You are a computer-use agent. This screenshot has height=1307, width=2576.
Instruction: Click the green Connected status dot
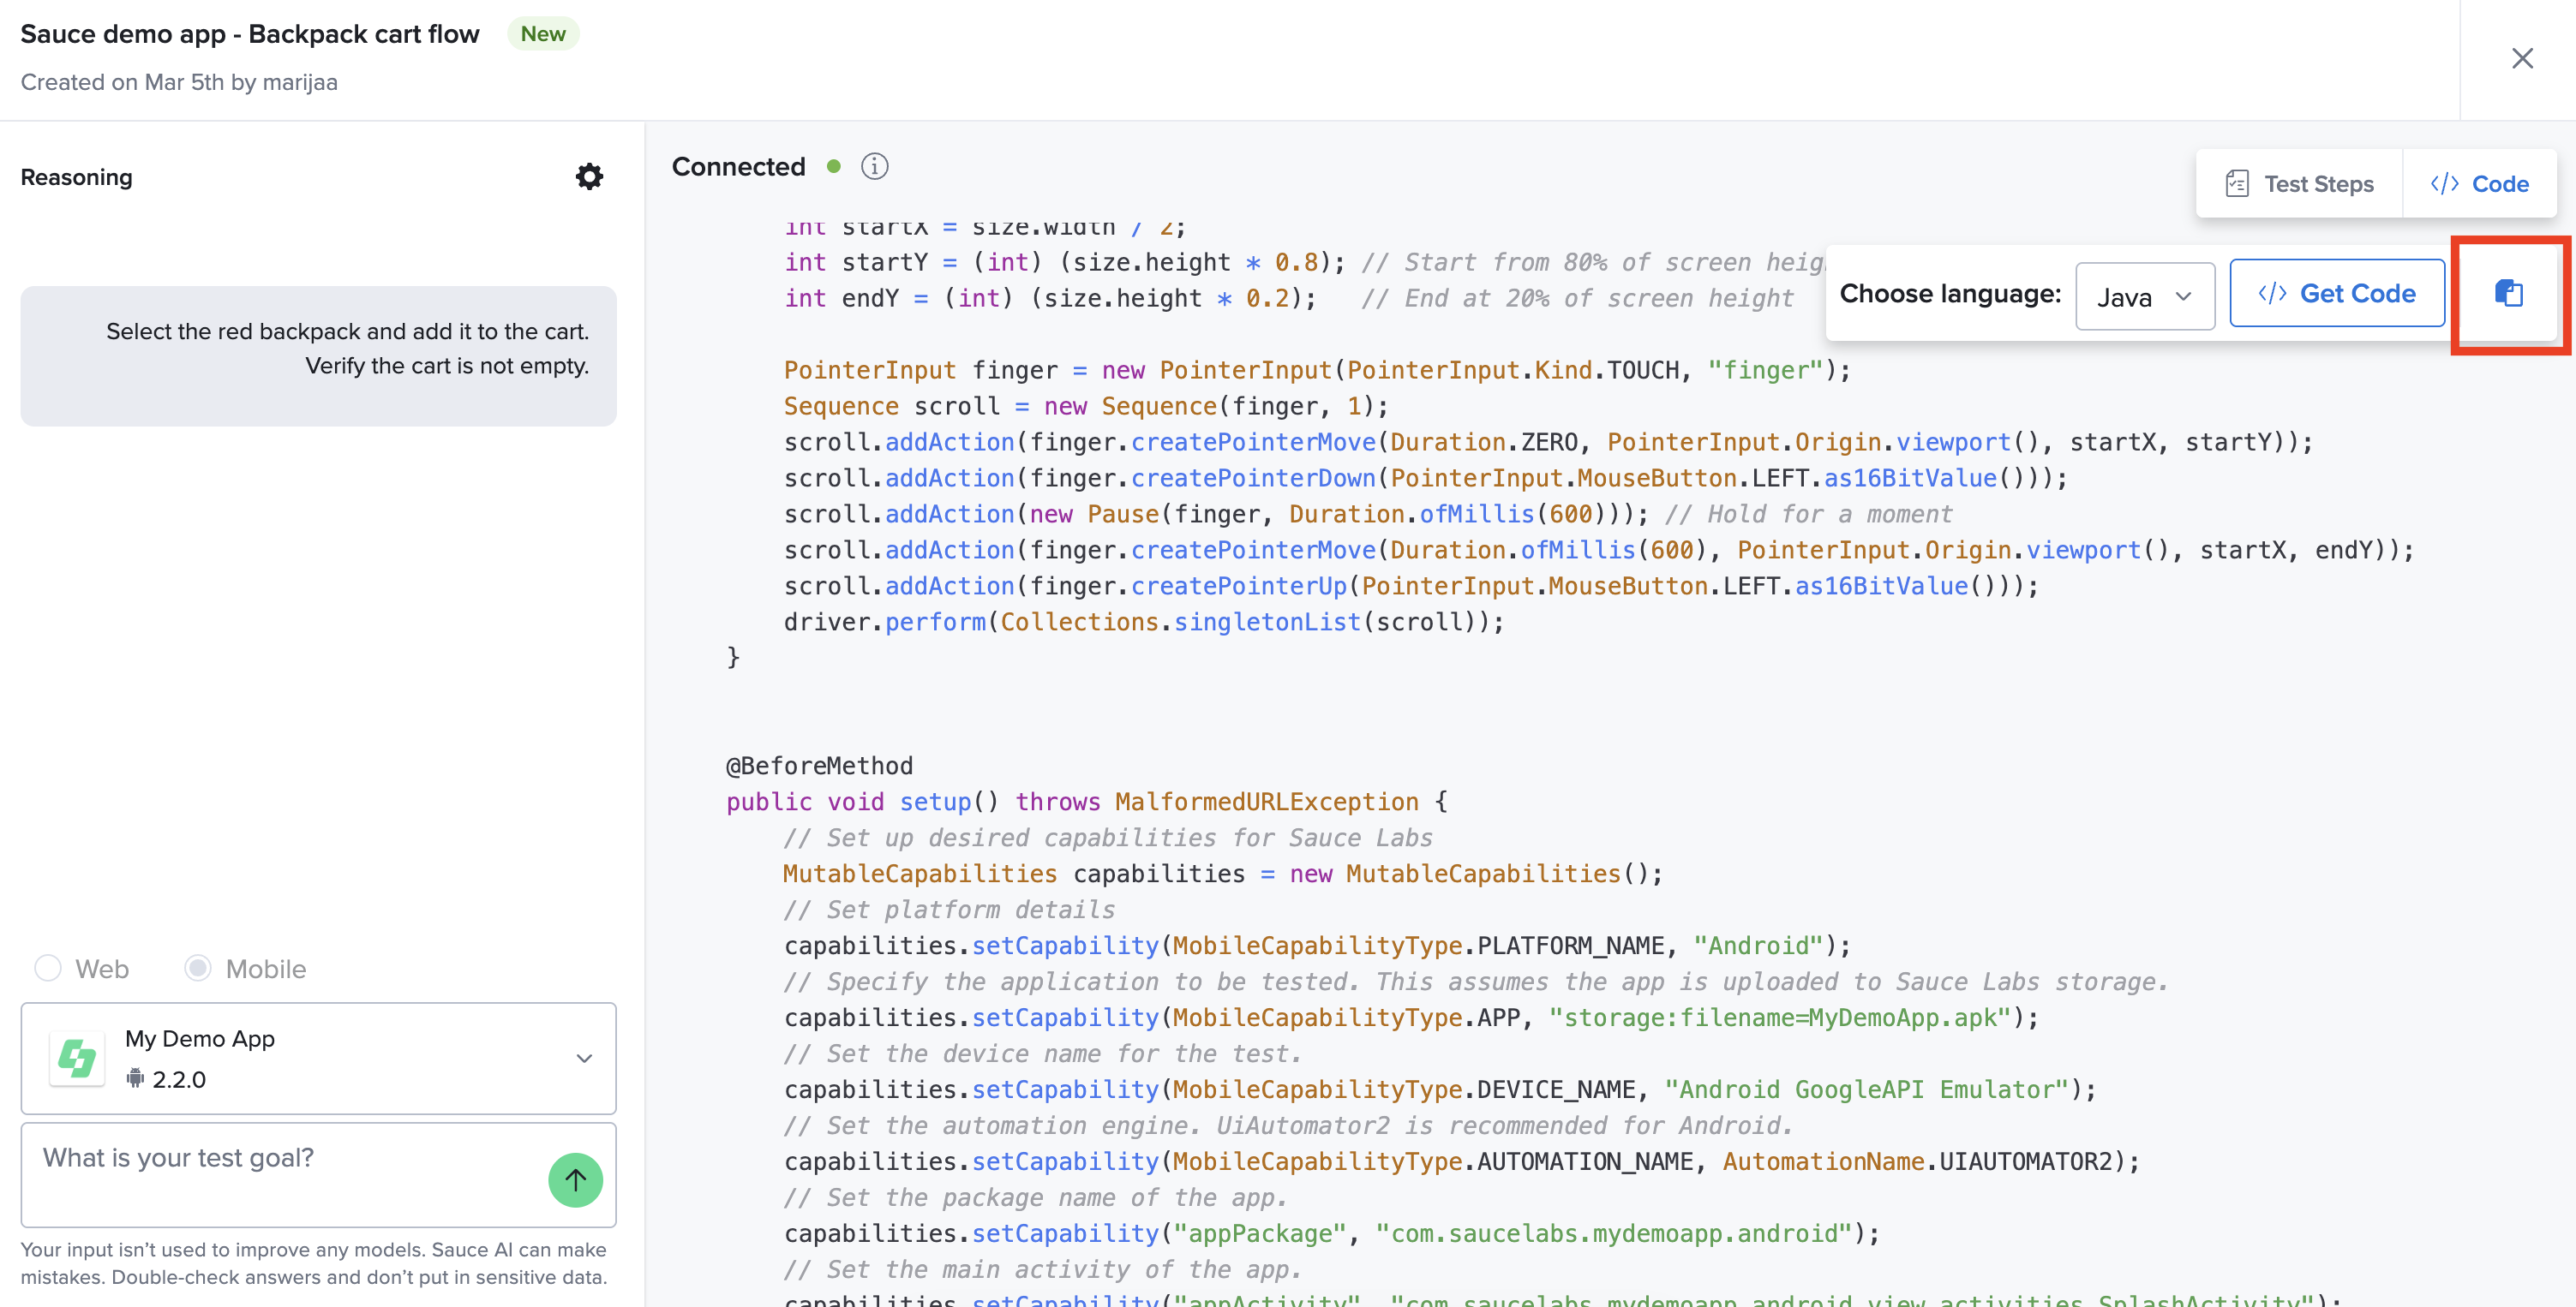click(834, 166)
